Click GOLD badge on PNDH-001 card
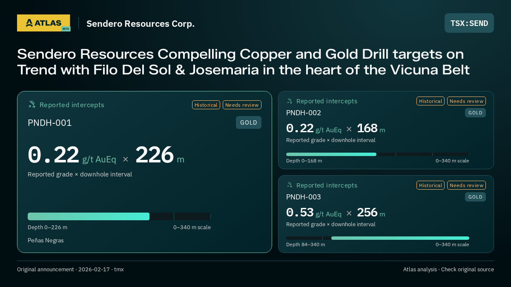The width and height of the screenshot is (511, 287). click(x=249, y=122)
